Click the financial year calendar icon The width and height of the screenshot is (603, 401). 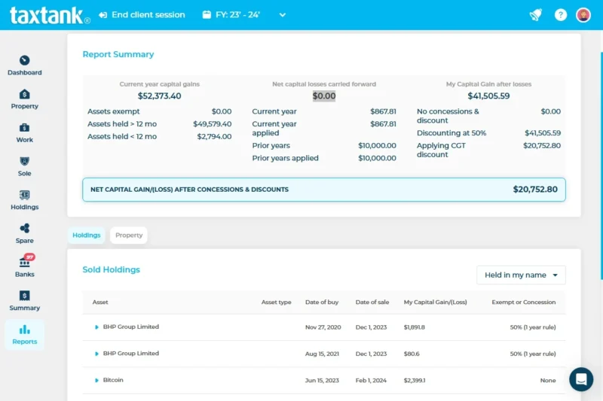(207, 15)
